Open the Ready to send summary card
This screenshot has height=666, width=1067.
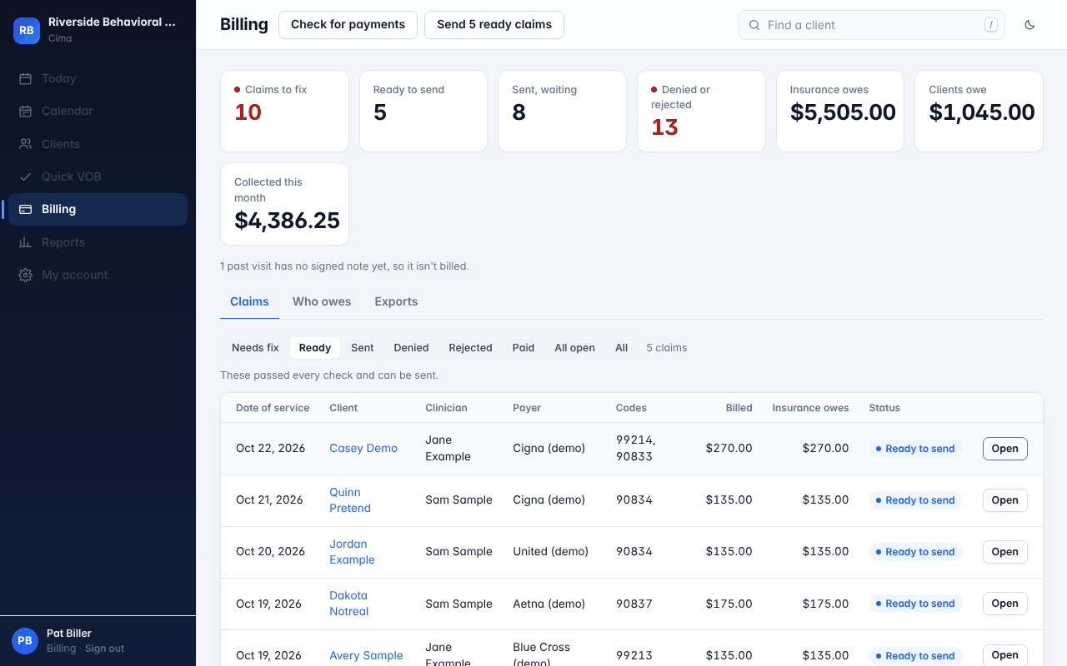tap(423, 112)
